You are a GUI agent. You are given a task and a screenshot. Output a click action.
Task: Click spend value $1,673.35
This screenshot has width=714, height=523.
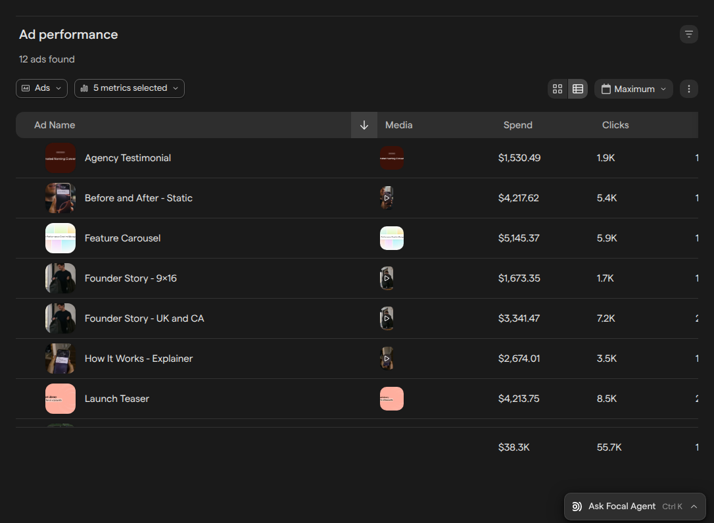[519, 278]
